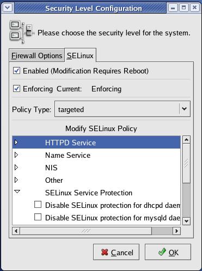Screen dimensions: 202x271
Task: Switch to the Firewall Options tab
Action: tap(37, 56)
